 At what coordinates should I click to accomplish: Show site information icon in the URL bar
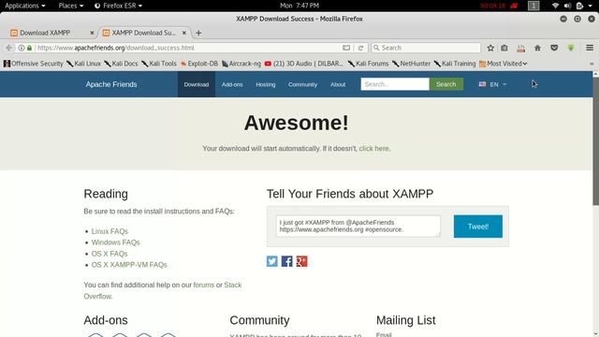(22, 48)
